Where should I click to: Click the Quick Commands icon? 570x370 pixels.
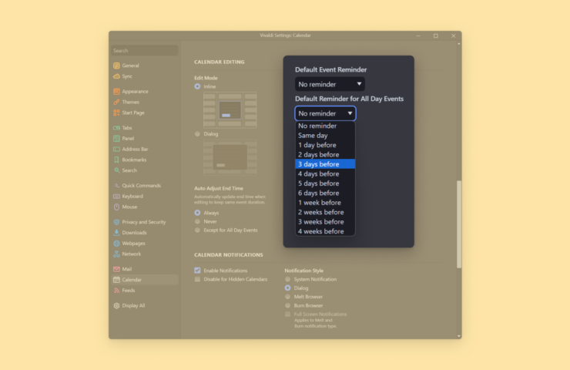tap(116, 186)
